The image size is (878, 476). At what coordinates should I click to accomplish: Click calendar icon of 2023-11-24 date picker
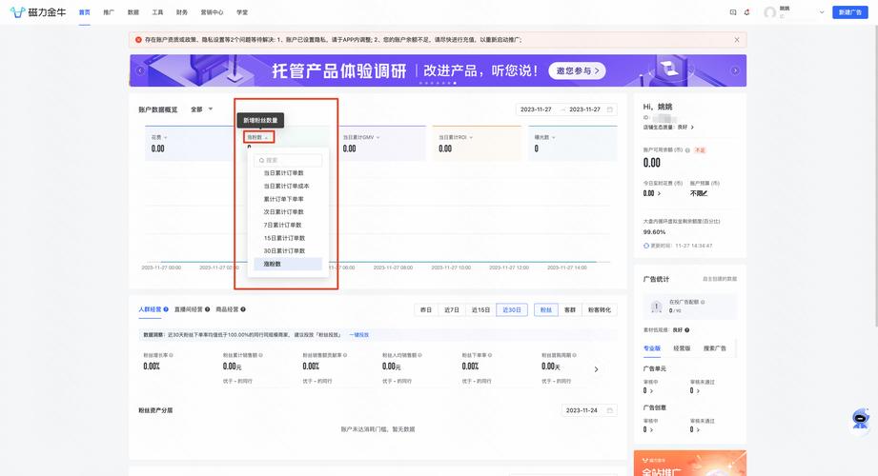[x=610, y=410]
